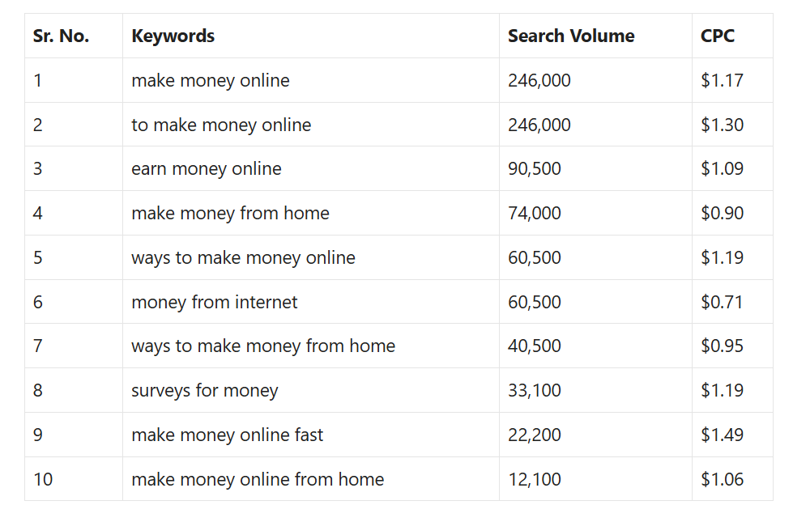Select 'ways to make money from home'
793x522 pixels.
[263, 346]
